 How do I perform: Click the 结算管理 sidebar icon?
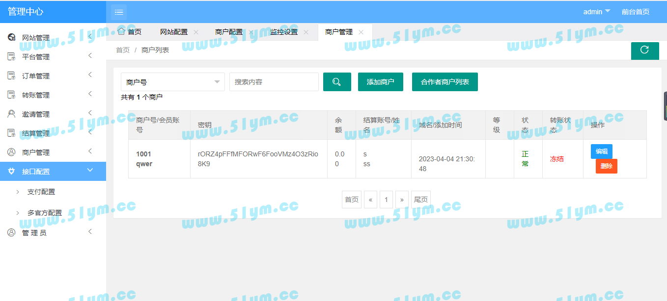11,133
